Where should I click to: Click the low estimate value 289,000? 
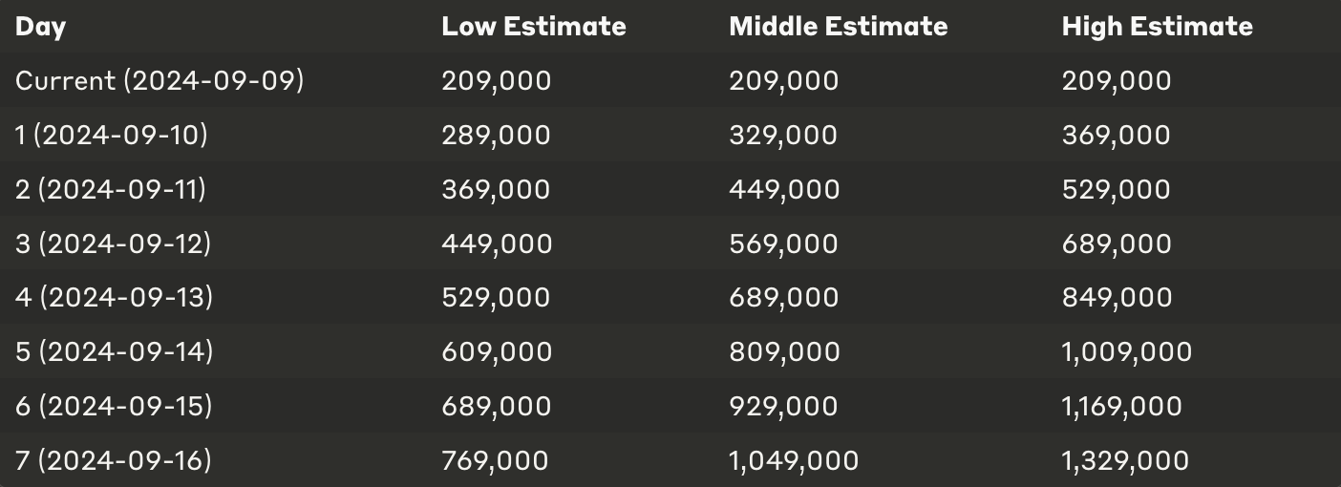[x=497, y=135]
